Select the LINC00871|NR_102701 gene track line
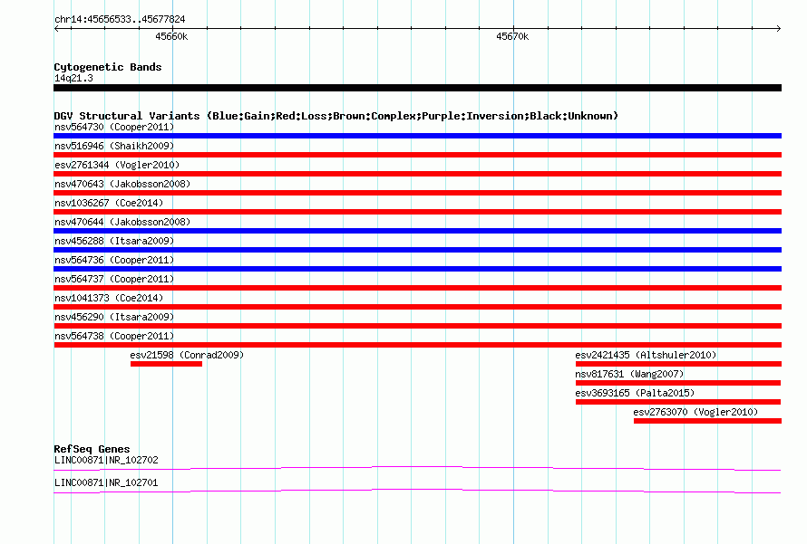Image resolution: width=807 pixels, height=544 pixels. coord(417,492)
